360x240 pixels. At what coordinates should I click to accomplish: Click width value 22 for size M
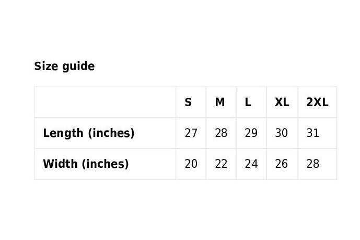[x=221, y=164]
